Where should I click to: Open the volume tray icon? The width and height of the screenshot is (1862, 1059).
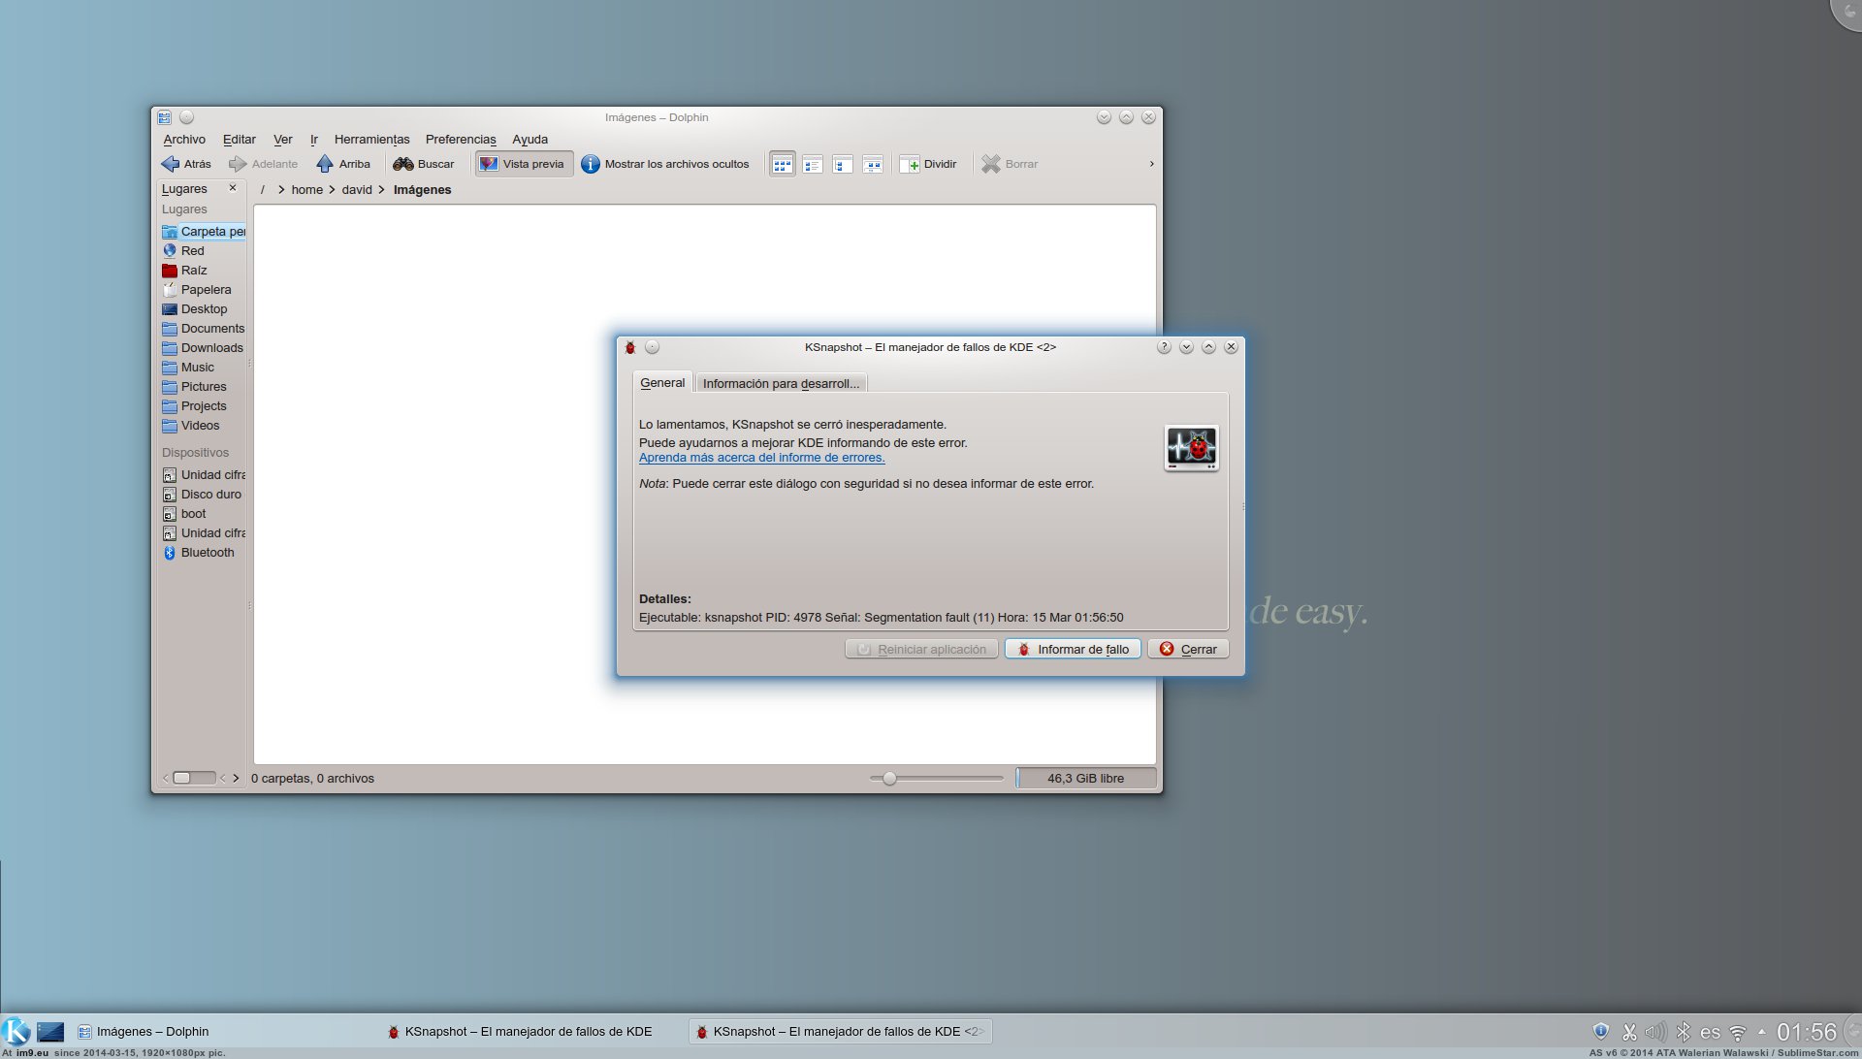tap(1655, 1032)
